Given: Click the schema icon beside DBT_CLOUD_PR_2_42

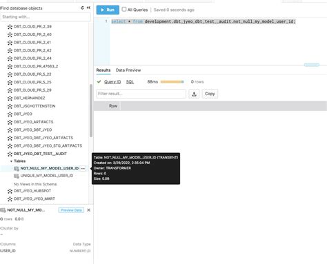Looking at the screenshot, I should point(10,50).
